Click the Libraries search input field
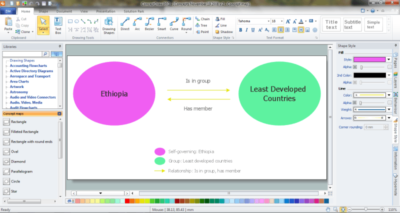The image size is (400, 213). pyautogui.click(x=22, y=54)
